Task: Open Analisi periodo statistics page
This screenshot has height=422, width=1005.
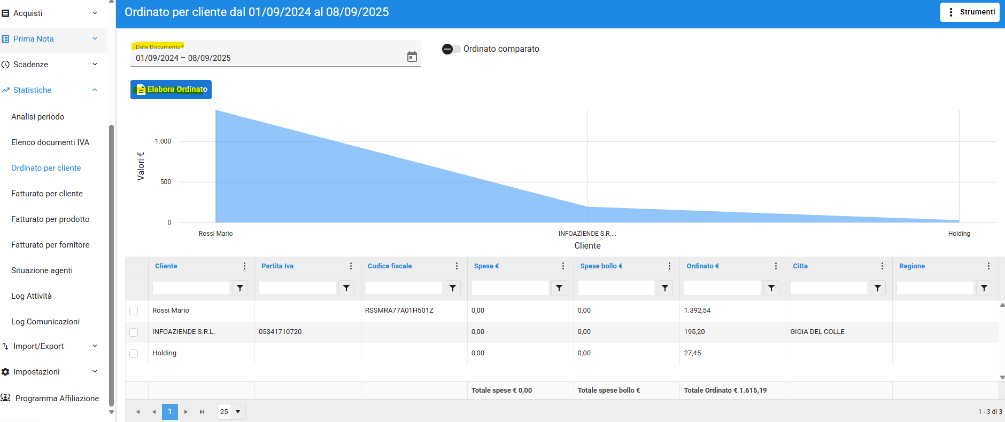Action: 37,117
